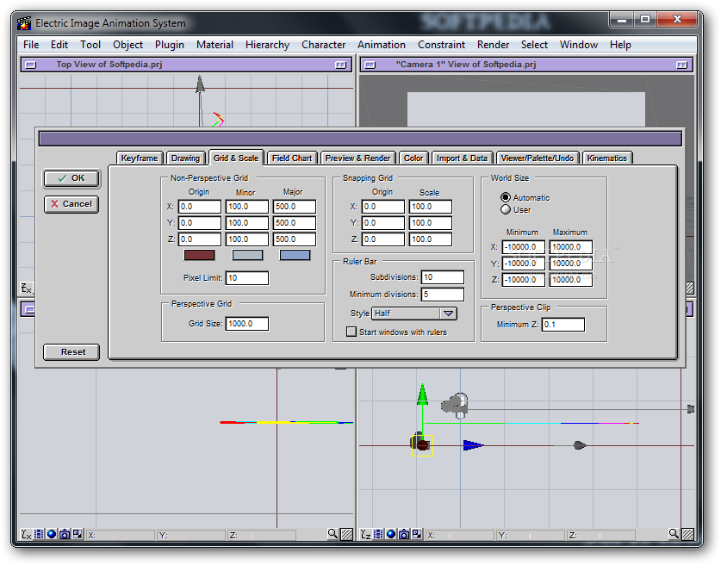Click the camera icon in bottom-left view toolbar

pyautogui.click(x=65, y=535)
